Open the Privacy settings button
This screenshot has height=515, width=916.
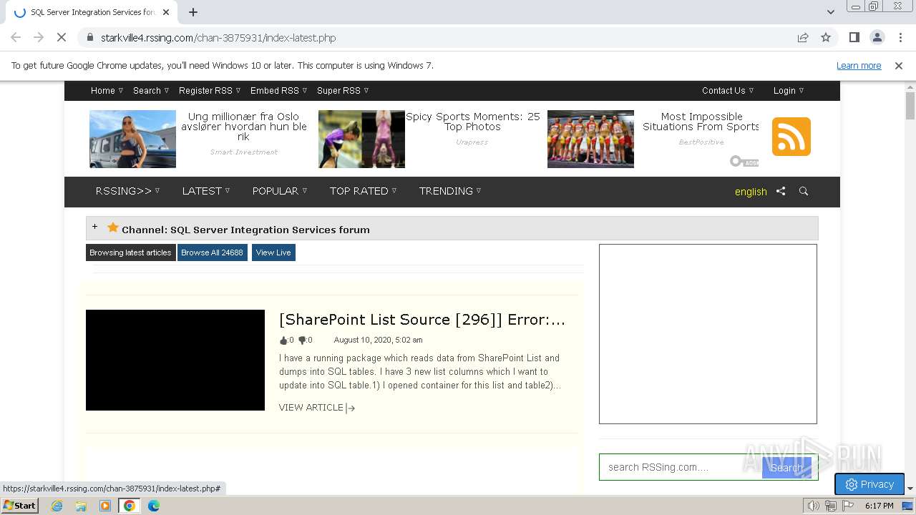(x=869, y=484)
